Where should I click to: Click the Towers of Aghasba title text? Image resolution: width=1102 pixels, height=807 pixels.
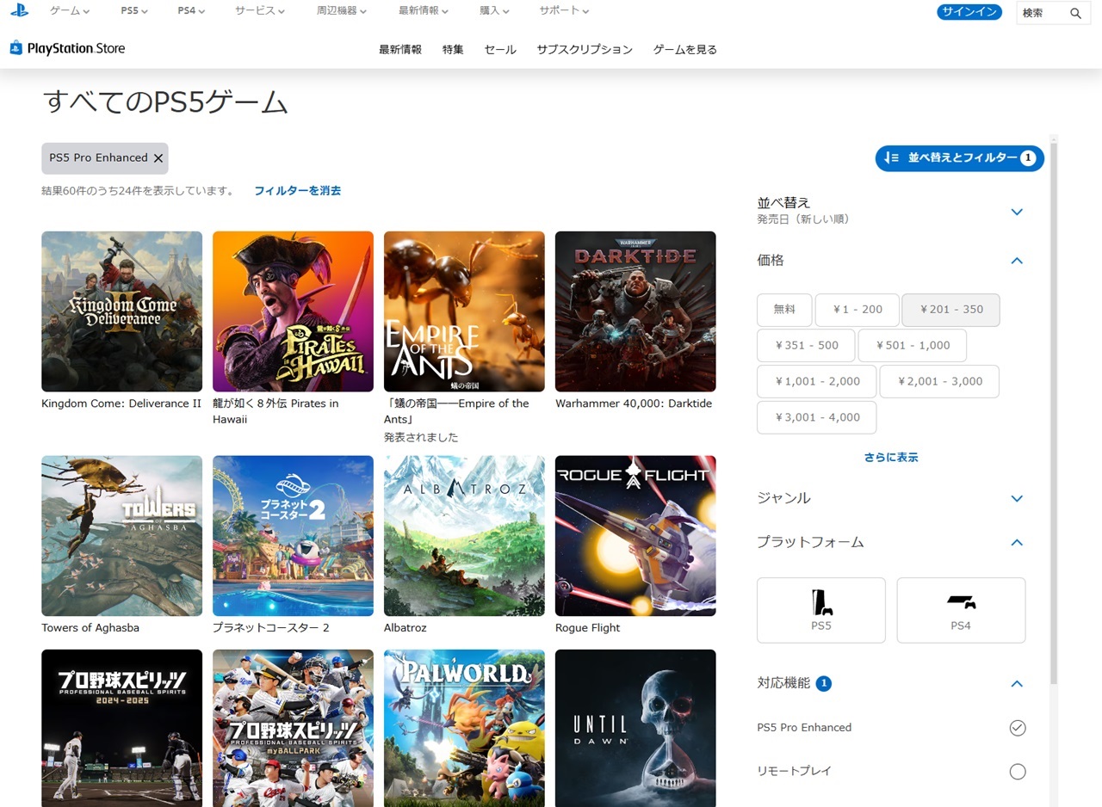click(x=90, y=628)
